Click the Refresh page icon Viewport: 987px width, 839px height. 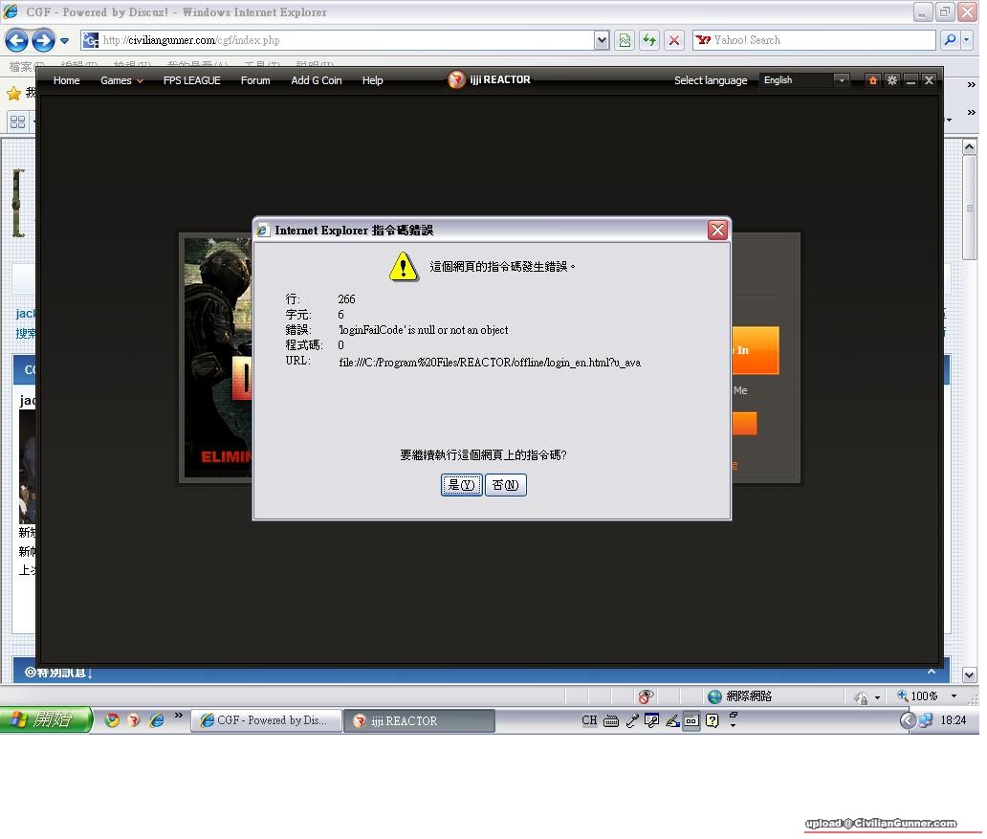coord(649,40)
